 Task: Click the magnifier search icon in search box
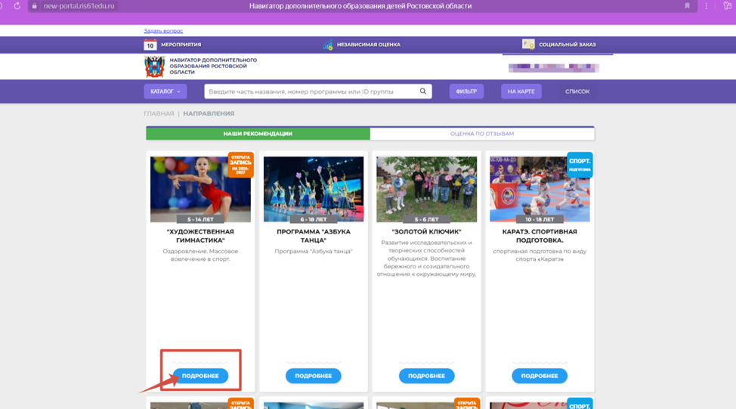(423, 91)
